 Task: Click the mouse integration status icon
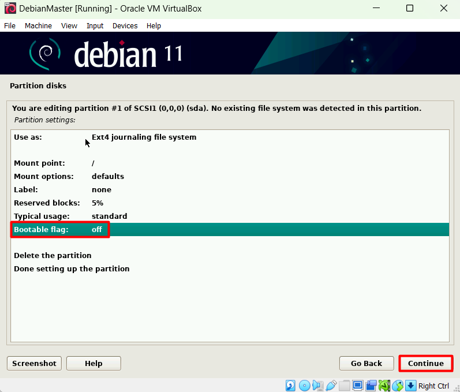(x=398, y=386)
